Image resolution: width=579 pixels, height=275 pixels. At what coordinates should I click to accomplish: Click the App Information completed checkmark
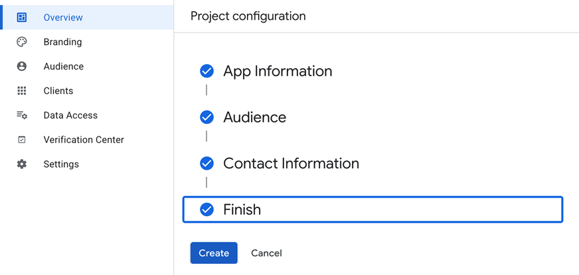[207, 71]
